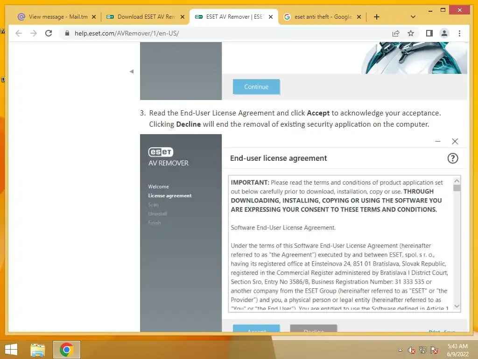This screenshot has width=478, height=359.
Task: Switch to Download ESET AV Remover tab
Action: click(146, 17)
